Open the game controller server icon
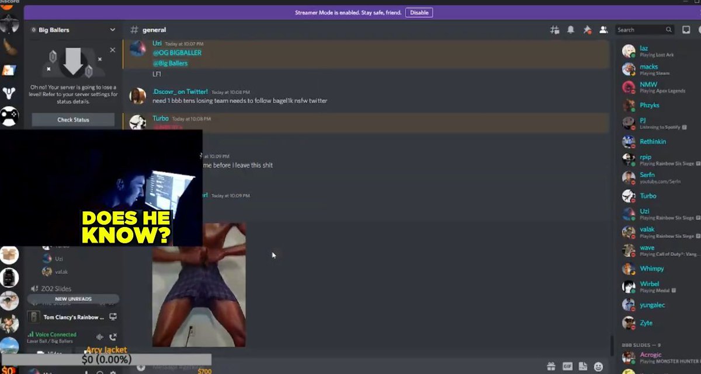The image size is (701, 374). (x=9, y=116)
